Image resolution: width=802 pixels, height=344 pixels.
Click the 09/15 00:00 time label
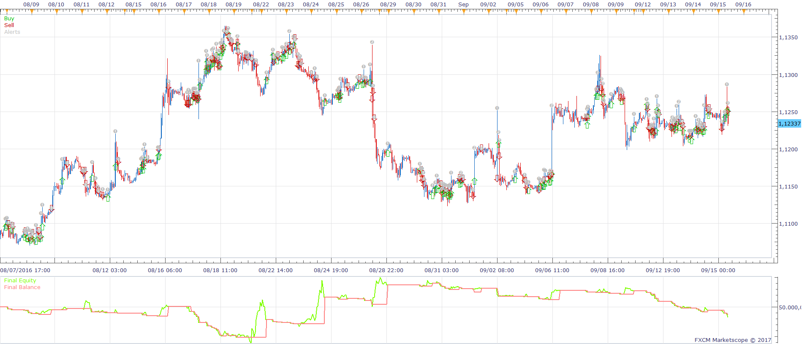click(x=718, y=270)
